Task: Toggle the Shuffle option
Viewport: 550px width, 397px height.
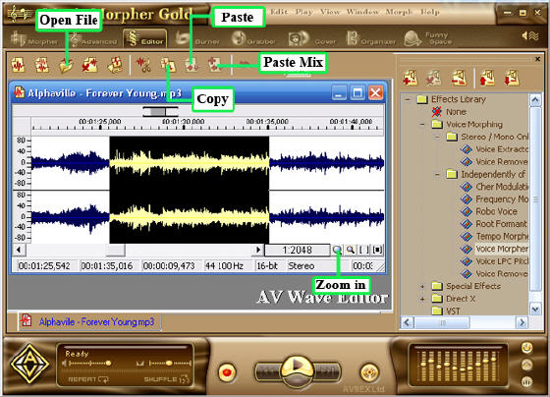Action: (x=167, y=379)
